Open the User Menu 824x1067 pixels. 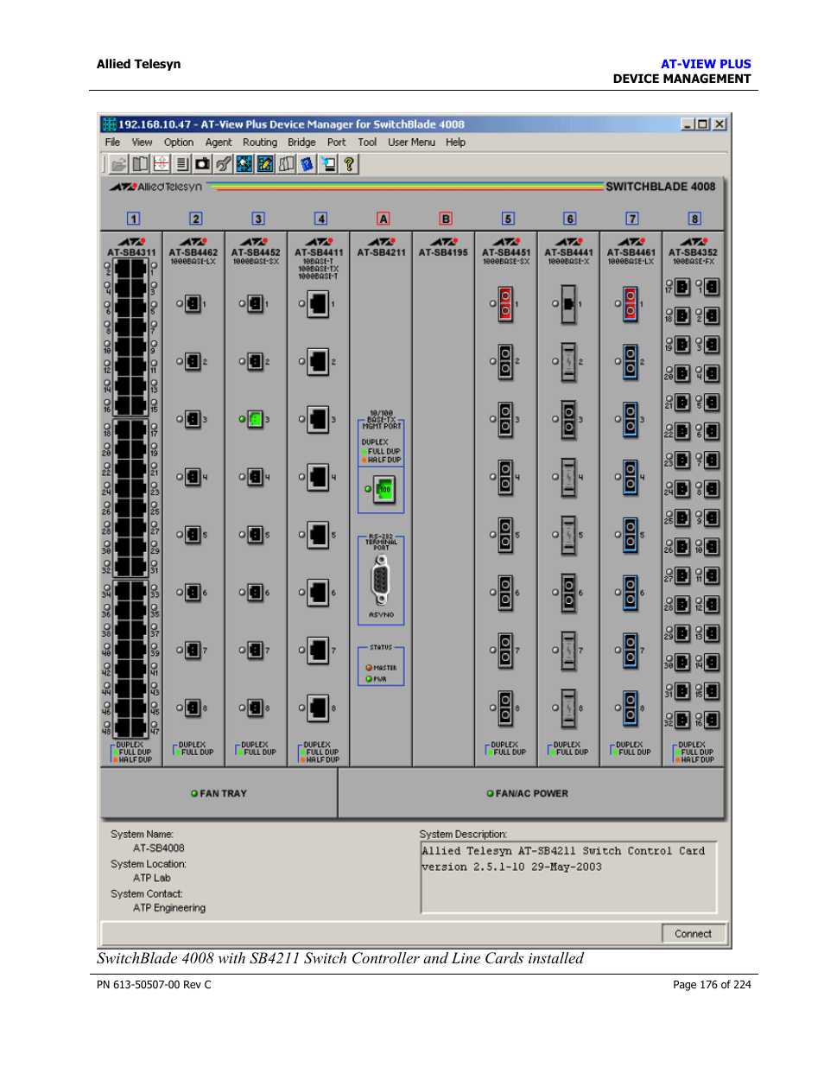pos(411,143)
